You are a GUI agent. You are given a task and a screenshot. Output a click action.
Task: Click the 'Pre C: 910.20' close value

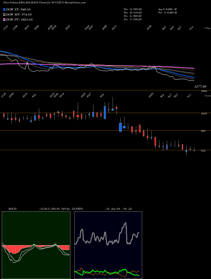pyautogui.click(x=133, y=19)
